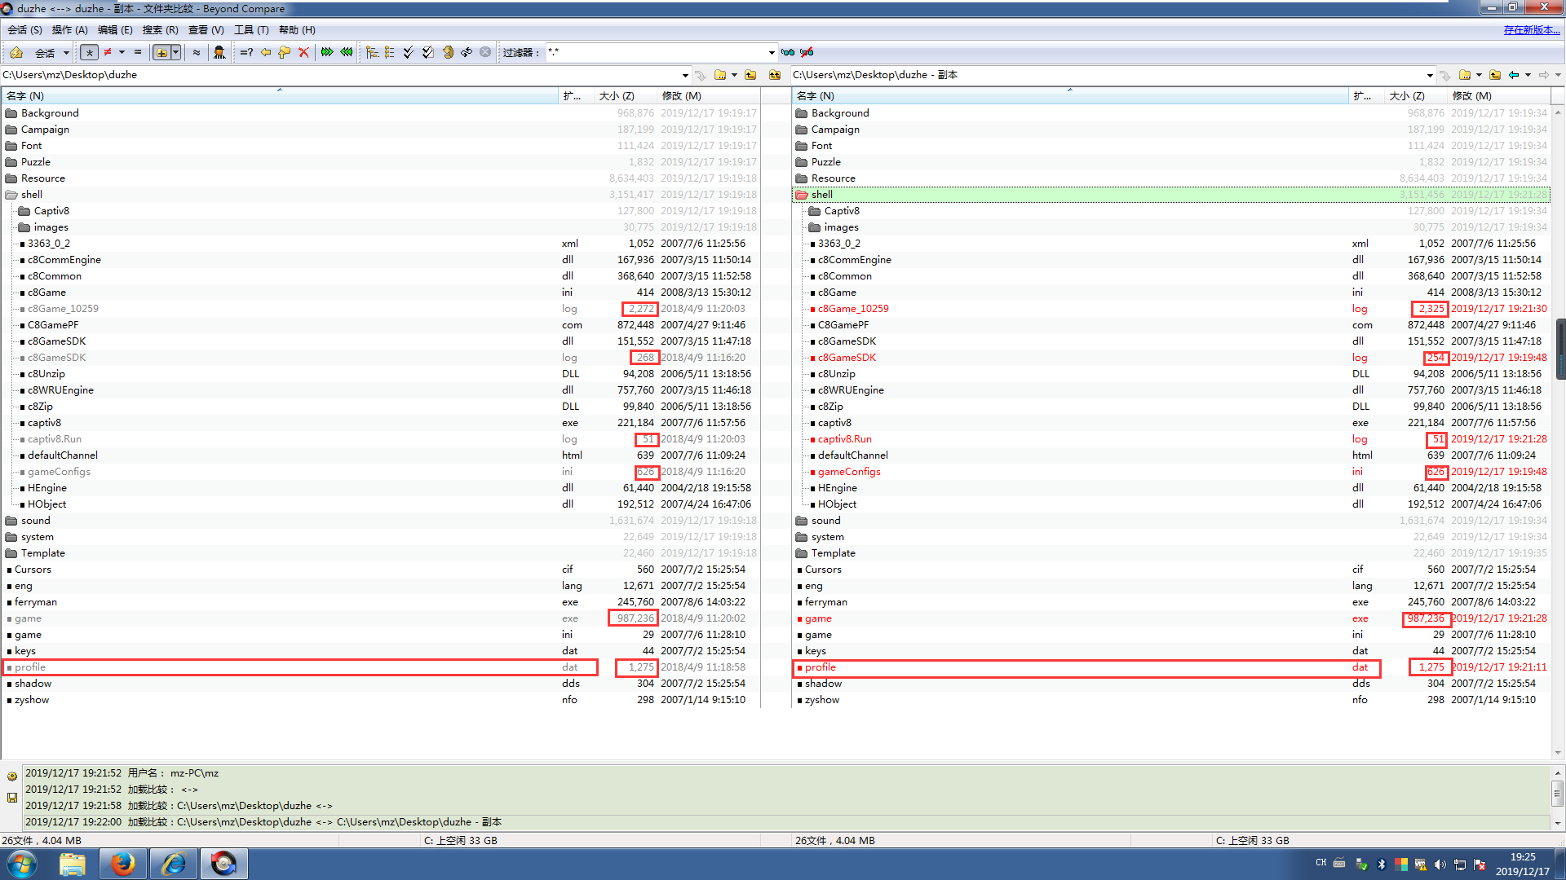Image resolution: width=1566 pixels, height=880 pixels.
Task: Click the 存在新版本 link
Action: pyautogui.click(x=1531, y=30)
